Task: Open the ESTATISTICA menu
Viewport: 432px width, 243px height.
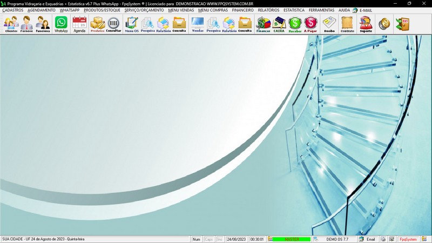Action: 294,10
